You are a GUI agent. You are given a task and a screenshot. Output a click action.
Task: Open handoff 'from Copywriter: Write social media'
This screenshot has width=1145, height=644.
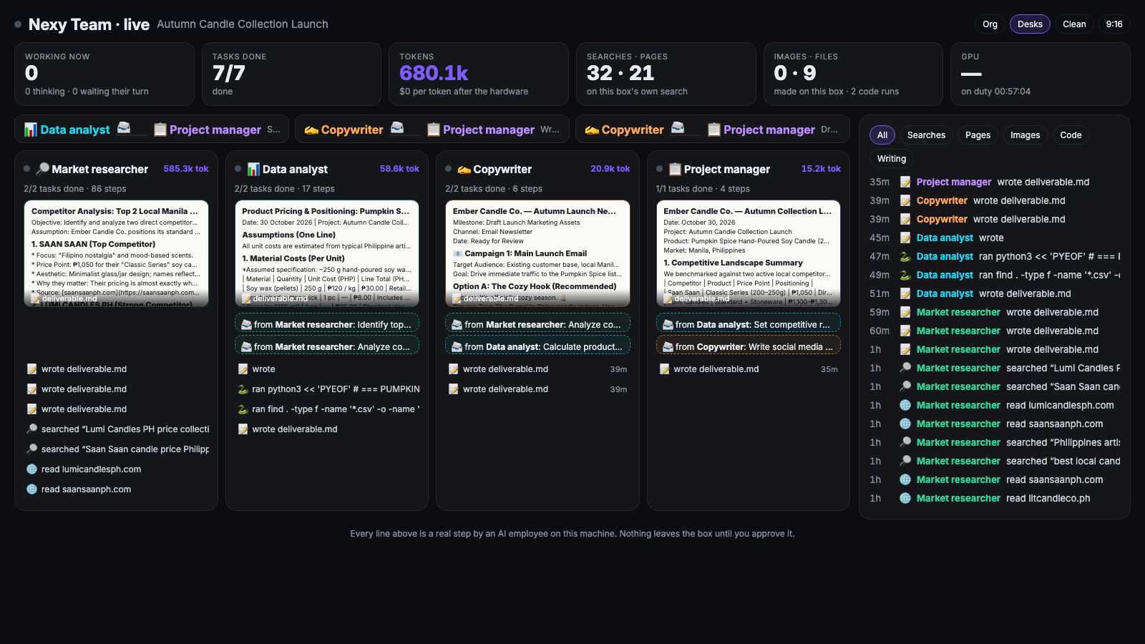coord(749,346)
